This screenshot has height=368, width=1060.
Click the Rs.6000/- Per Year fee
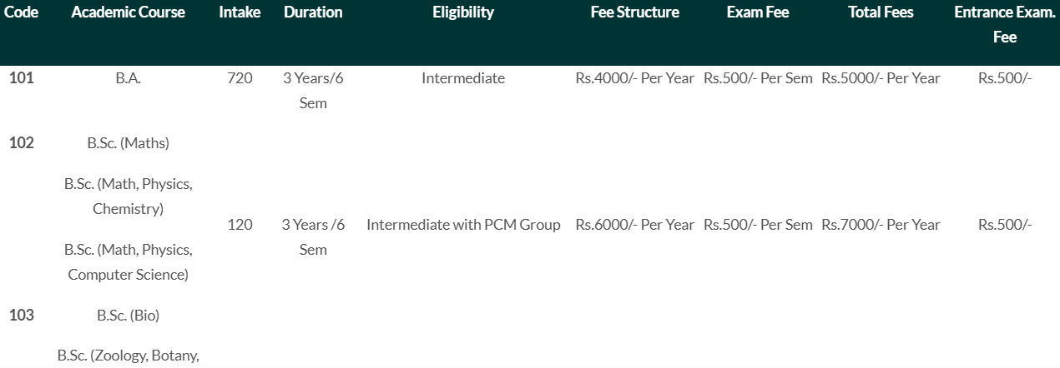(x=634, y=225)
